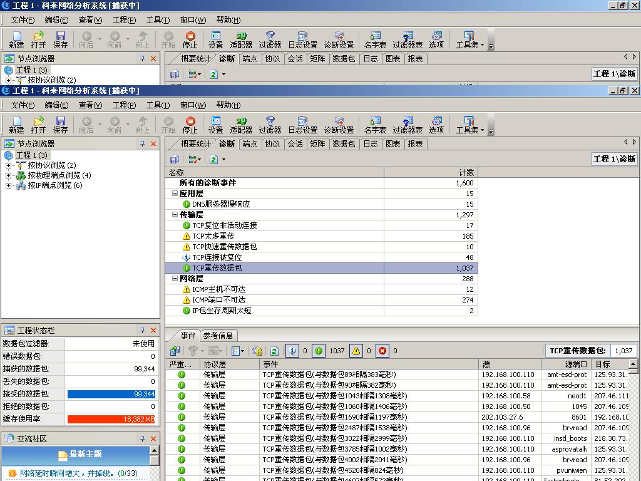Image resolution: width=641 pixels, height=481 pixels.
Task: Click the address resolve lock icon in events toolbar
Action: coord(257,351)
